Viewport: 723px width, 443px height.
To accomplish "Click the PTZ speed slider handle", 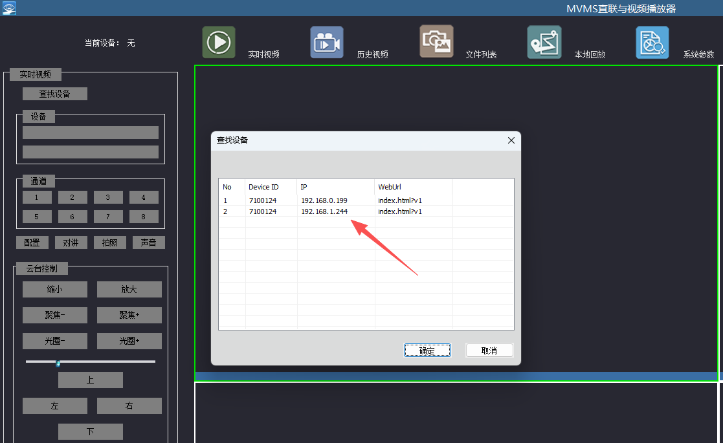I will (x=58, y=363).
